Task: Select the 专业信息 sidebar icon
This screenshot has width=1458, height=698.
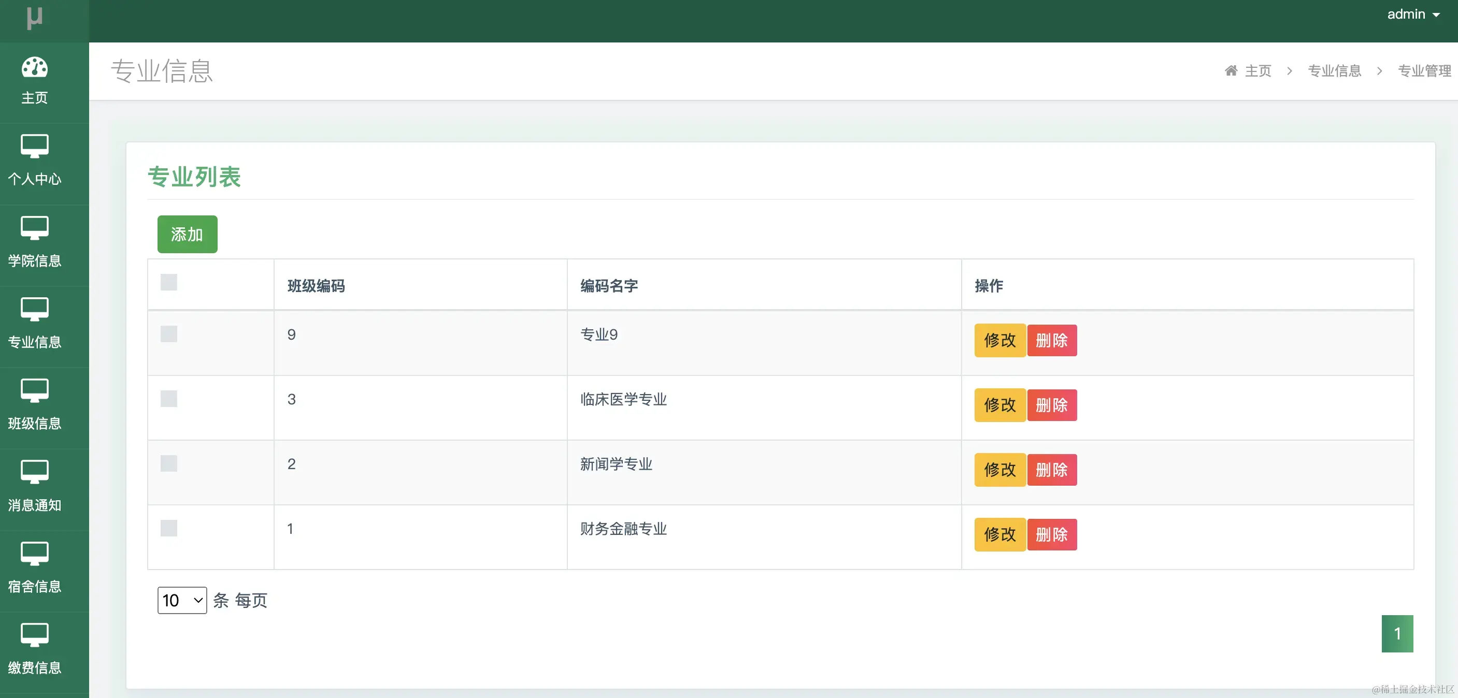Action: click(34, 324)
